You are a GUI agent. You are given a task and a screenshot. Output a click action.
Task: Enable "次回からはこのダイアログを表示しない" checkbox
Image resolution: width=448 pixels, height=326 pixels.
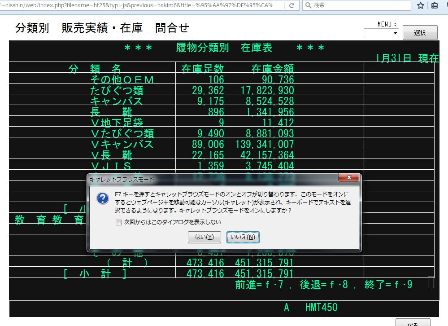118,222
